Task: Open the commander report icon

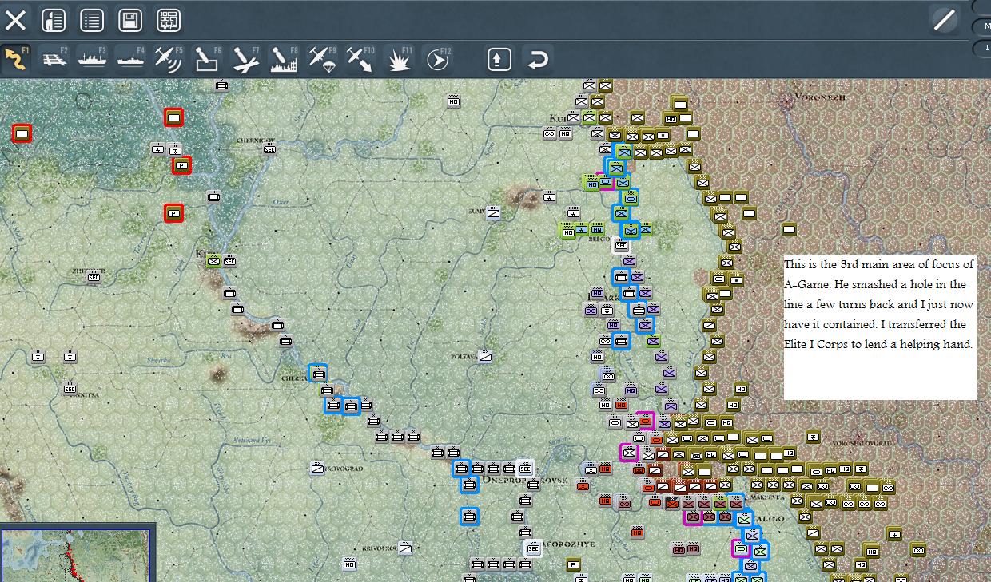Action: point(54,20)
